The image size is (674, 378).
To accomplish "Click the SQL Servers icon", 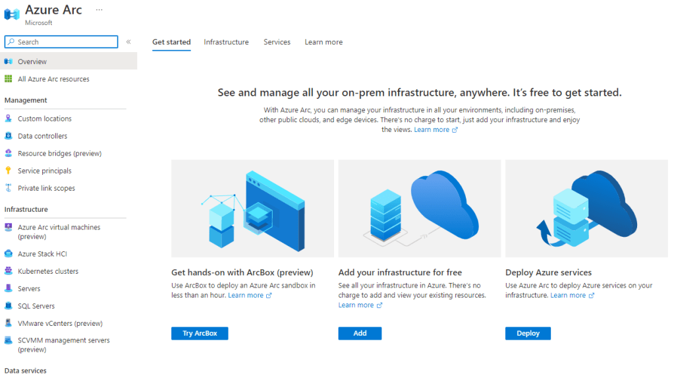I will coord(9,306).
